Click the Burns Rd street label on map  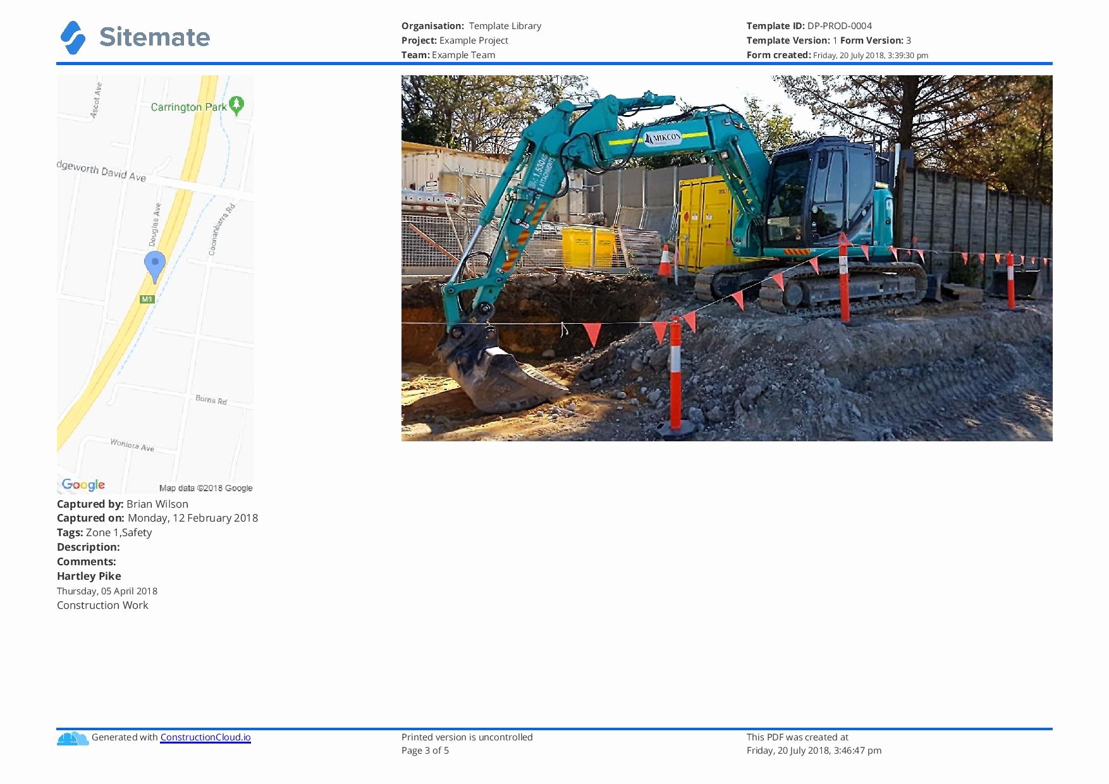tap(211, 400)
